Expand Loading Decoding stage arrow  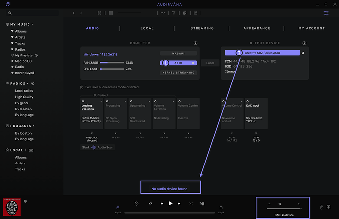pyautogui.click(x=101, y=101)
